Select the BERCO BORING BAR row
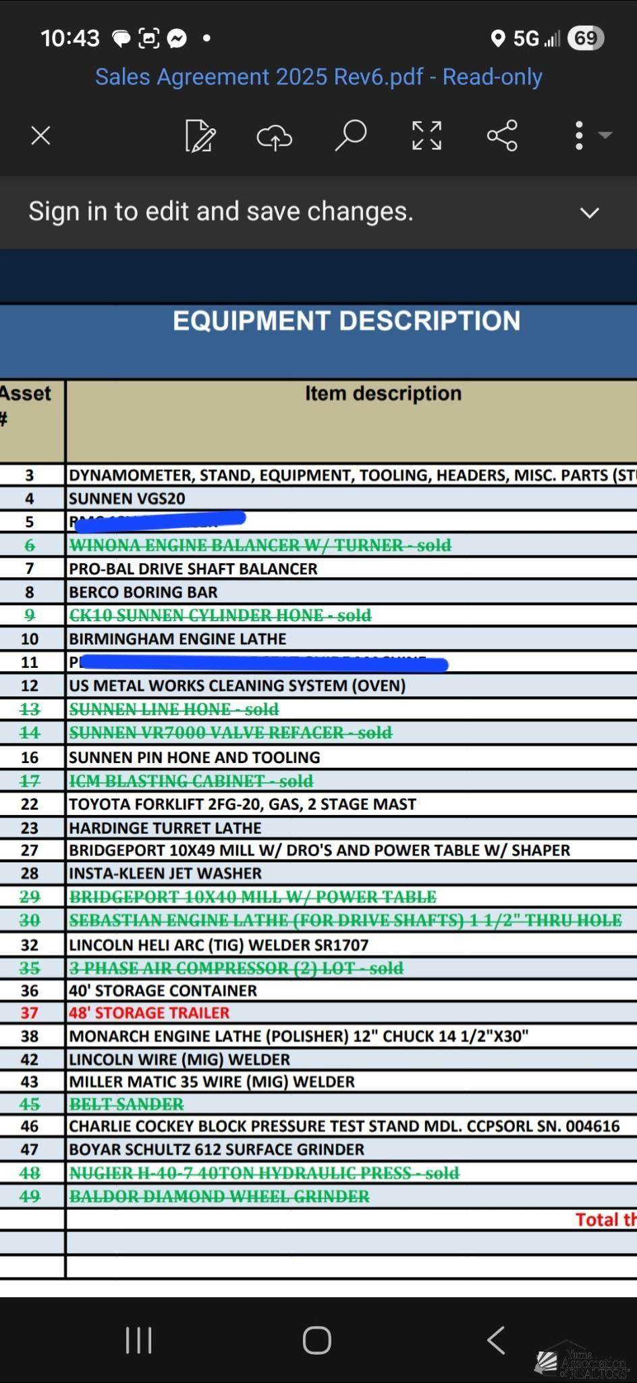Screen dimensions: 637x1383 pos(318,592)
